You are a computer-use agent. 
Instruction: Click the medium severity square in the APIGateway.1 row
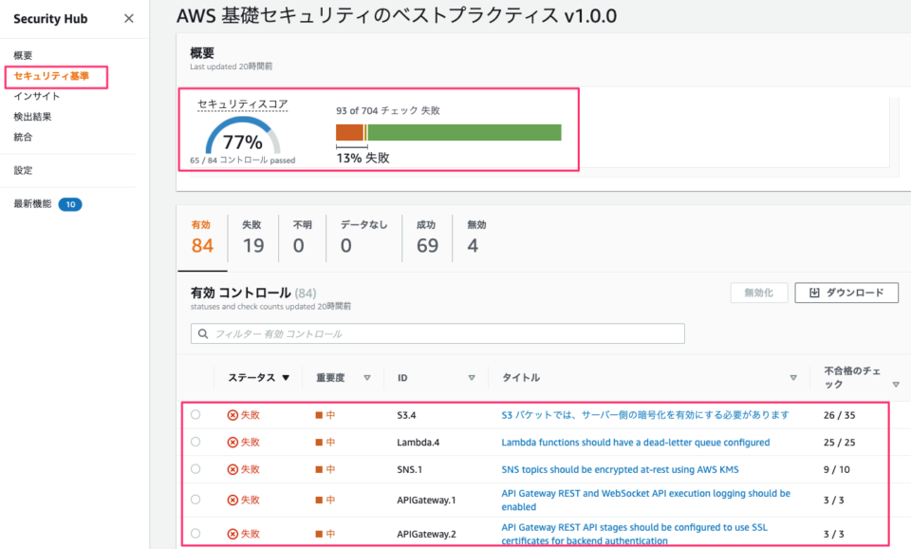tap(319, 501)
